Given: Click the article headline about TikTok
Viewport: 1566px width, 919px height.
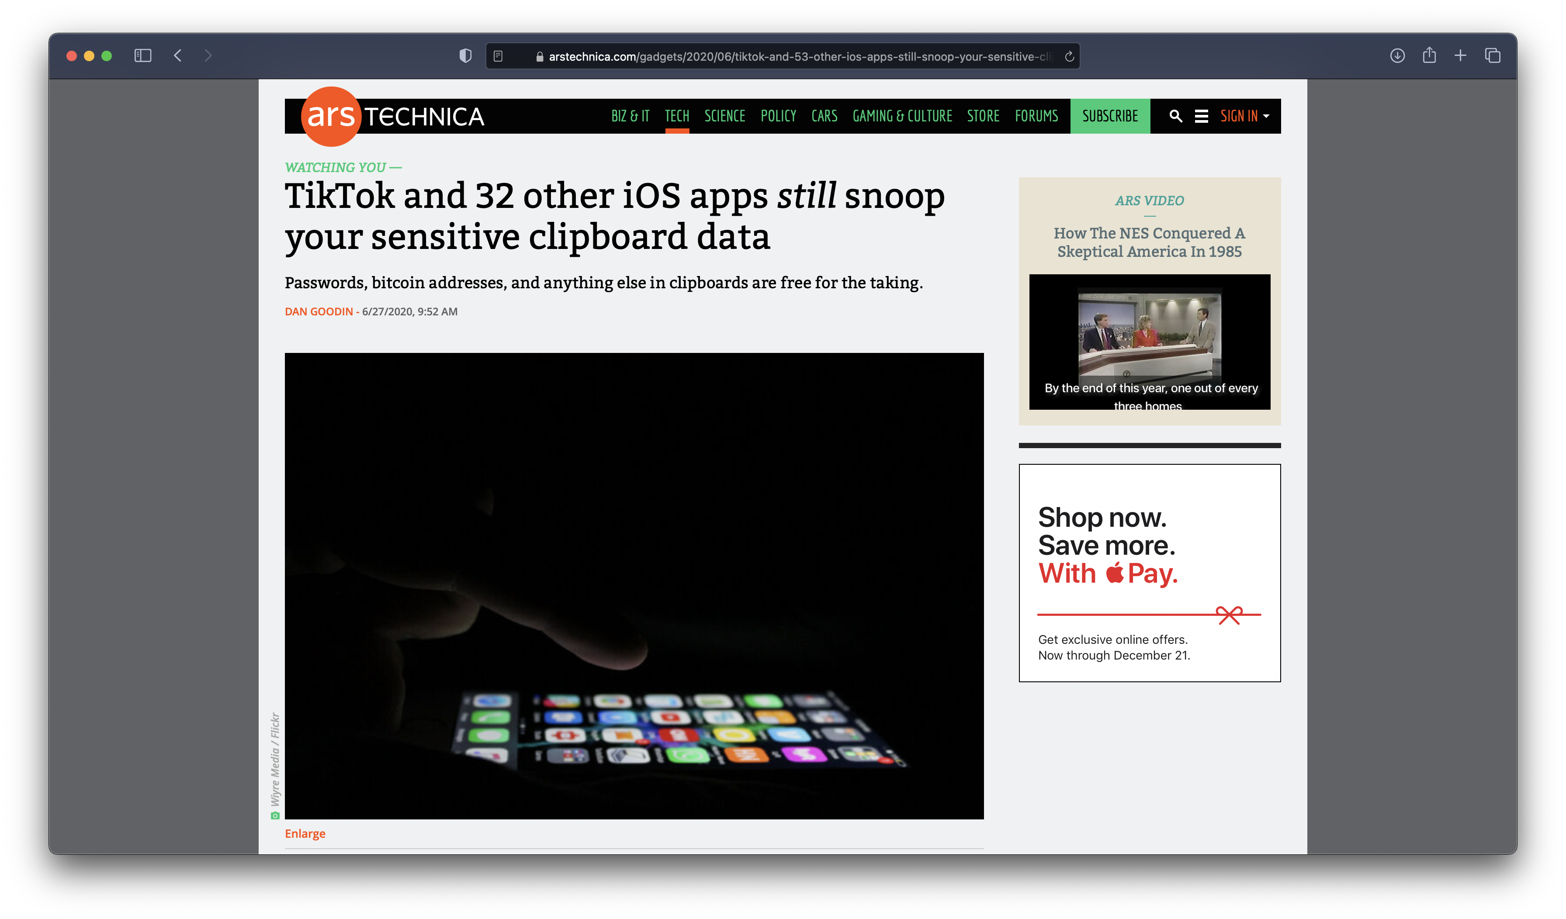Looking at the screenshot, I should point(614,216).
